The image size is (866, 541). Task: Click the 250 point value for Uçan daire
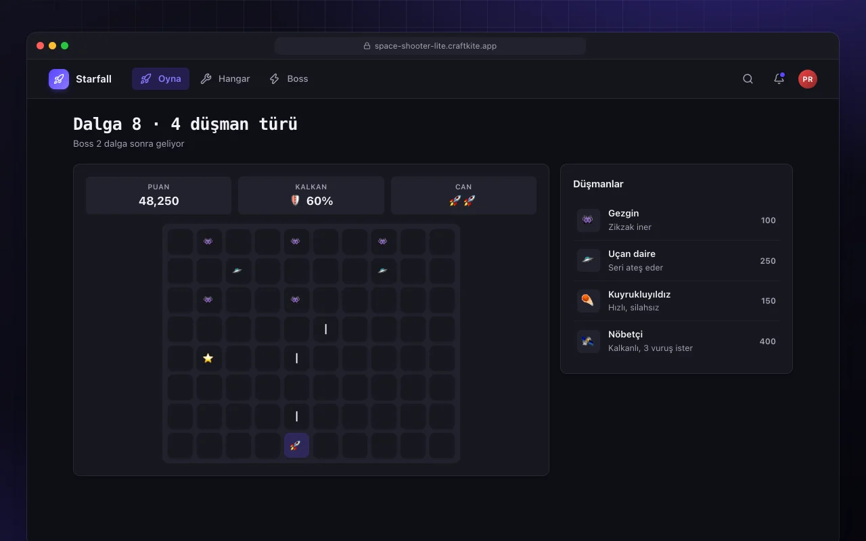768,261
